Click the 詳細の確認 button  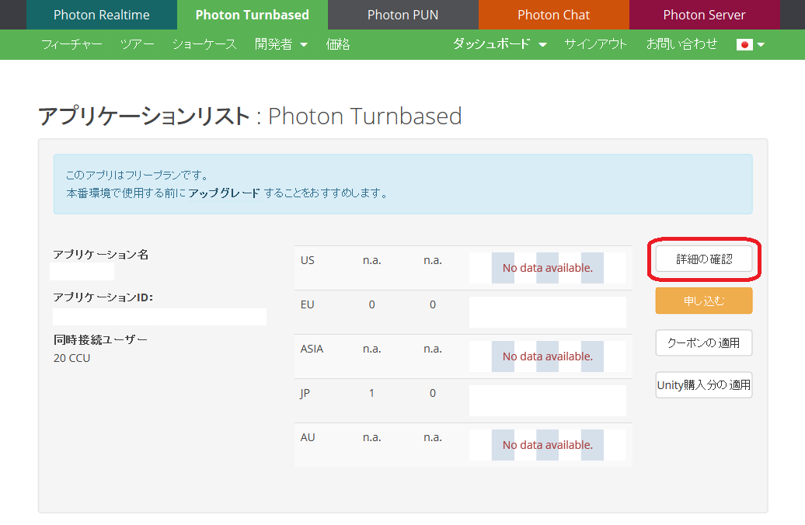(x=704, y=259)
